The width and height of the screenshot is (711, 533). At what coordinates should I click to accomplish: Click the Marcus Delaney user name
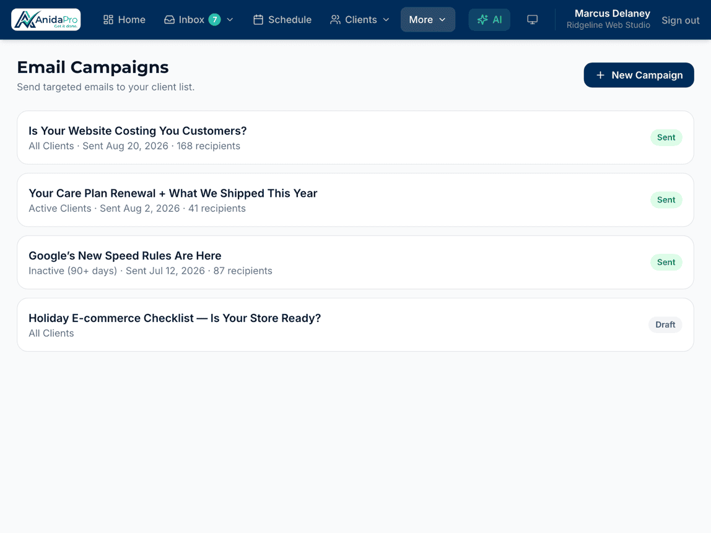[612, 14]
